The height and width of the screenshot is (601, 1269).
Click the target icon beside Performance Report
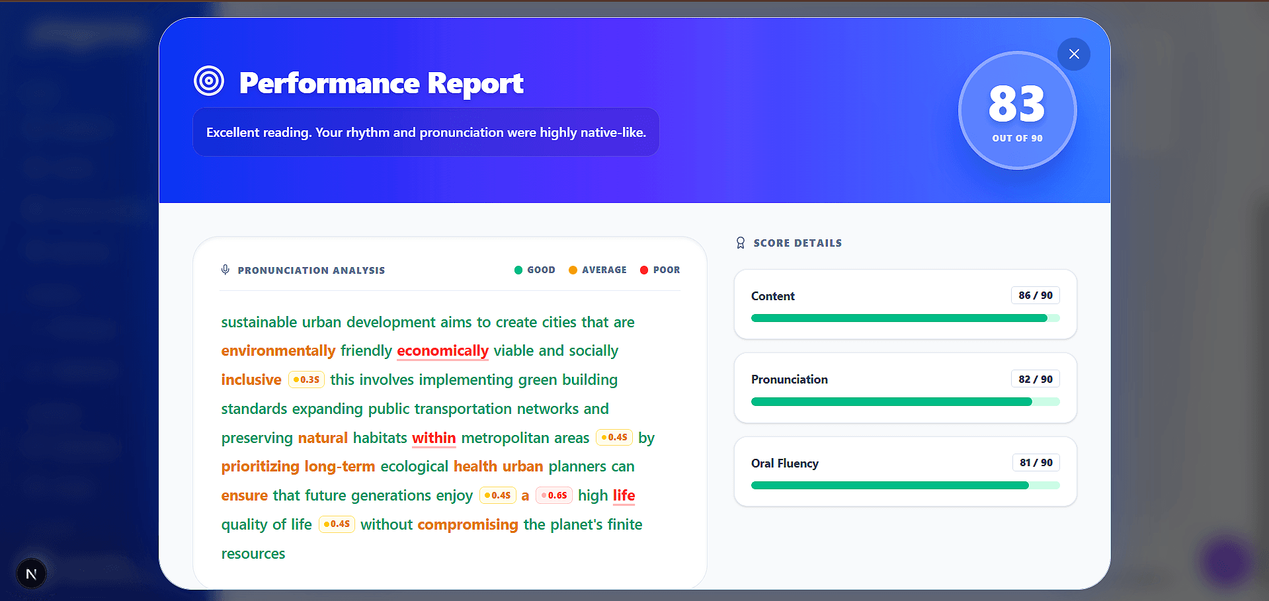tap(209, 81)
